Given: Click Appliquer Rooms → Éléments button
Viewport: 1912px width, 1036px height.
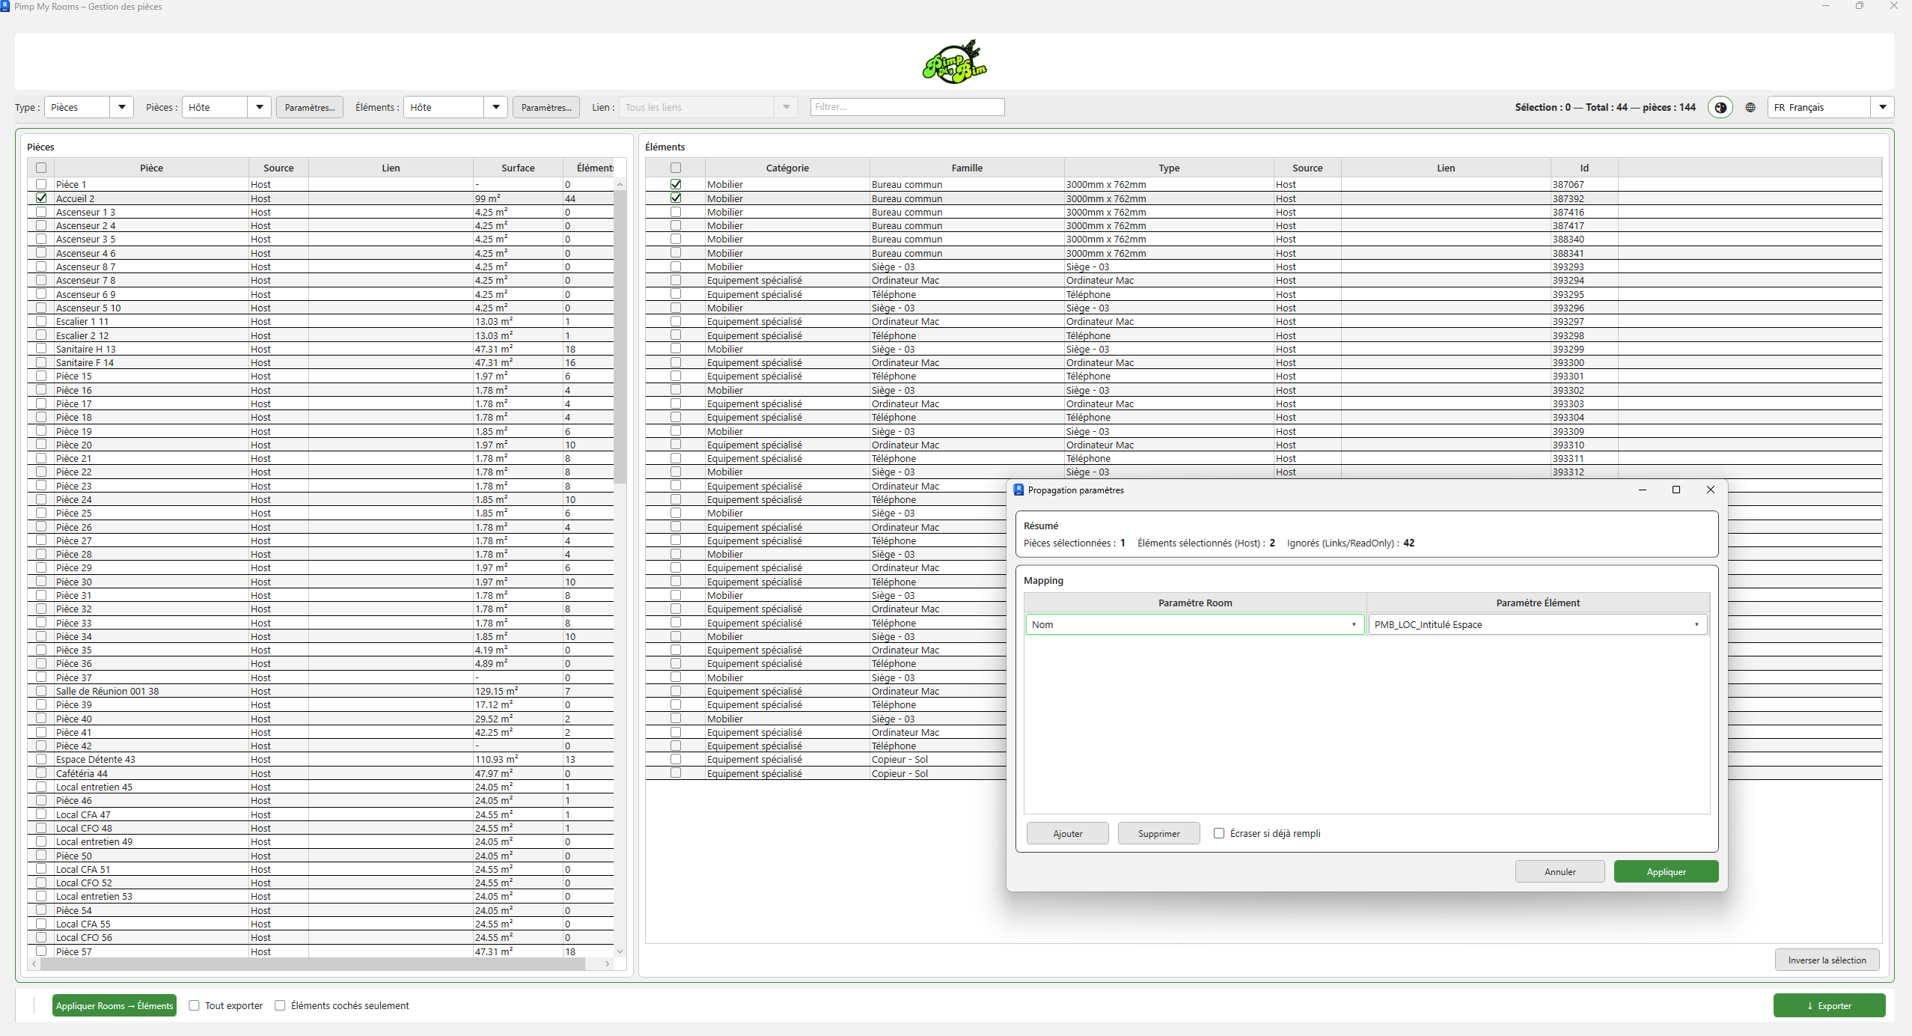Looking at the screenshot, I should [114, 1005].
